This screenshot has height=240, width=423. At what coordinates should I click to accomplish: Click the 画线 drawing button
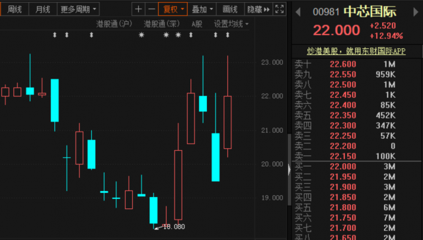(x=230, y=9)
